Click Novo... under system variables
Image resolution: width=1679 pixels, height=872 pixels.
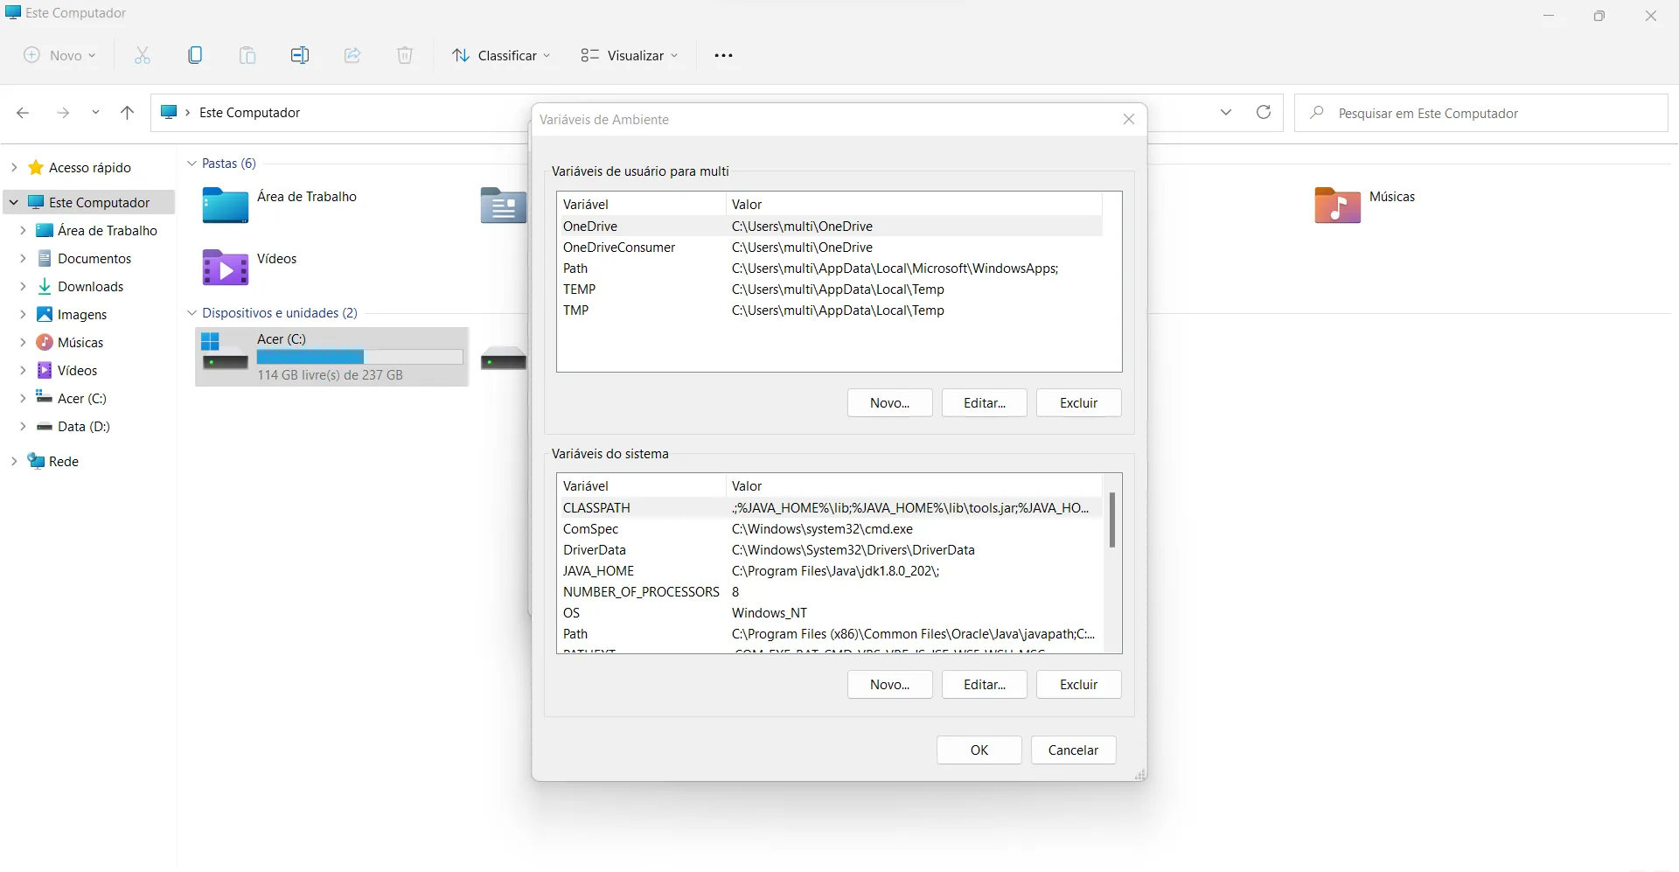[889, 684]
